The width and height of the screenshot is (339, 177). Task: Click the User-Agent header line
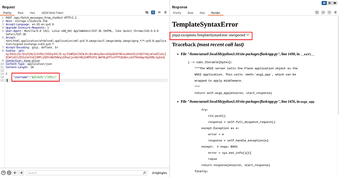(82, 32)
